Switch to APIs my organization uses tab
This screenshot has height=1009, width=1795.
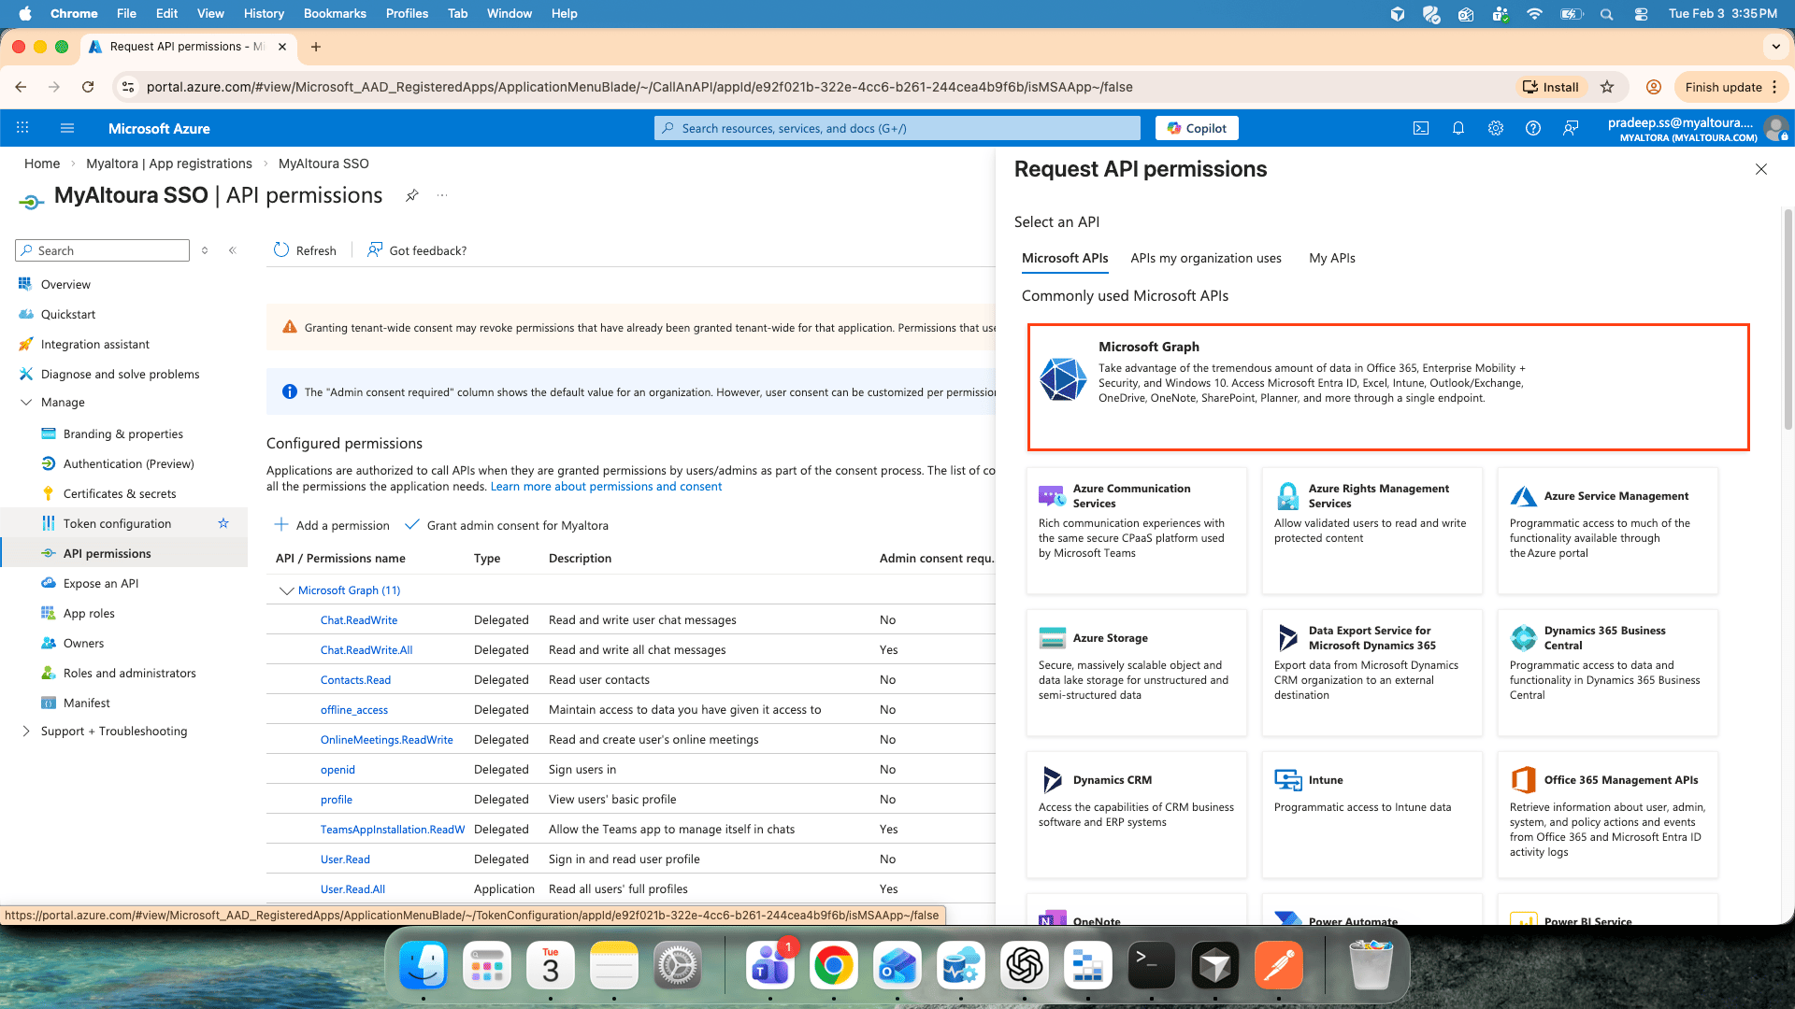1206,258
